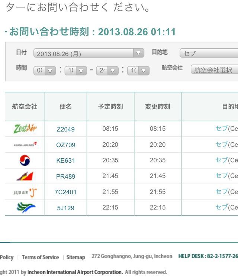238x279 pixels.
Task: Click changed time 08:15 in Z2049 row
Action: [x=158, y=129]
